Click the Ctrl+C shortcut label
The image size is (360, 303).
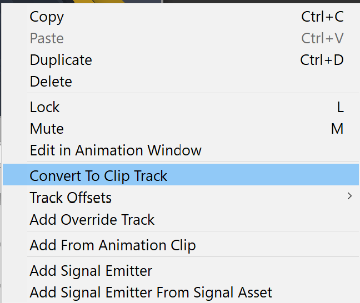coord(322,17)
